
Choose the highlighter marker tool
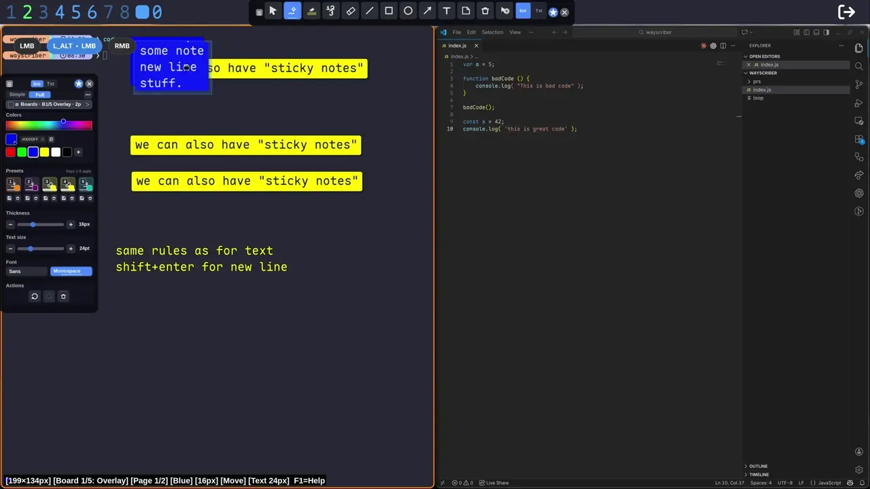pyautogui.click(x=311, y=12)
